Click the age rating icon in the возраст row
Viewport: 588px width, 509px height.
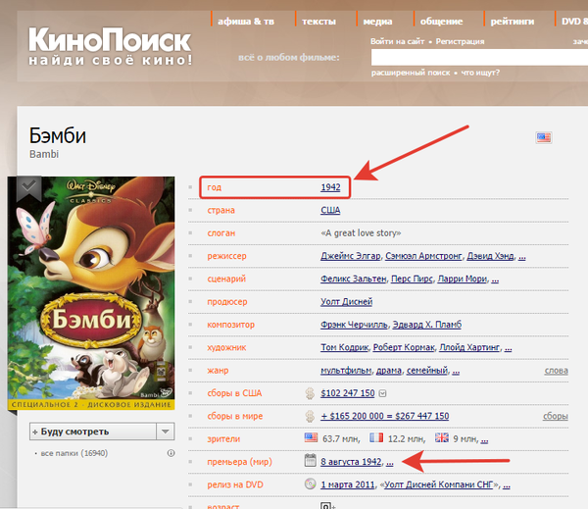tap(327, 505)
